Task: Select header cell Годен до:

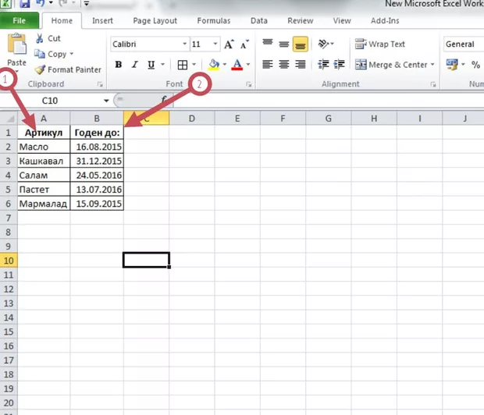Action: click(97, 133)
